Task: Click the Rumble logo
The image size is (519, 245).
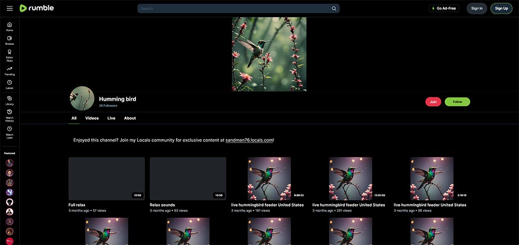Action: coord(36,8)
